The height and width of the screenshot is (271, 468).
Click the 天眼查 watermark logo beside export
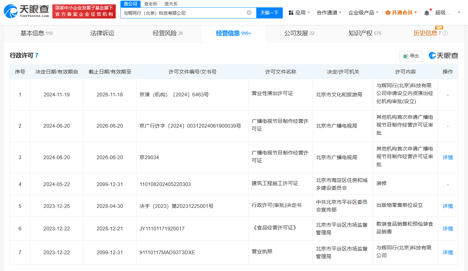[x=443, y=56]
